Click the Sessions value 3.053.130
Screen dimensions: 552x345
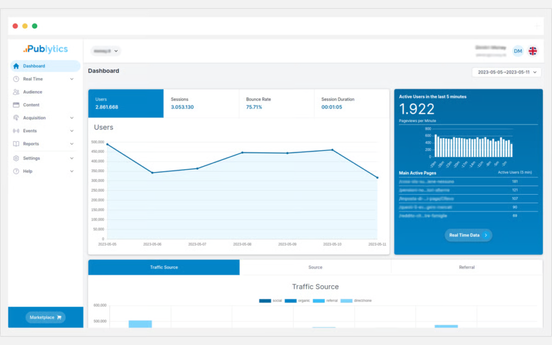tap(182, 107)
